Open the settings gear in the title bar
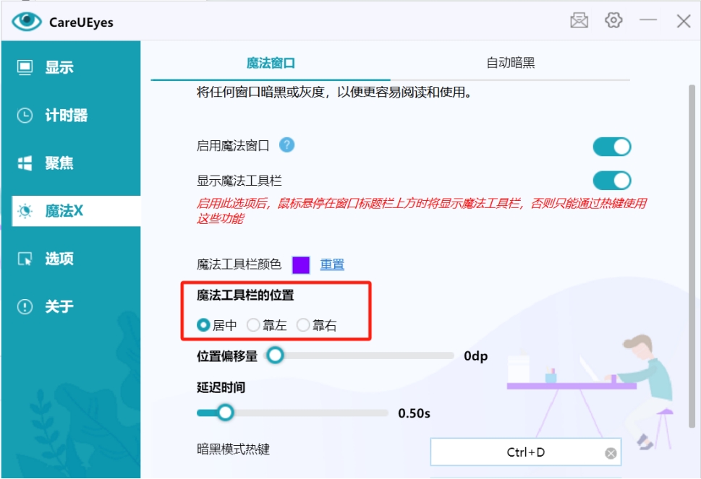 pyautogui.click(x=613, y=20)
